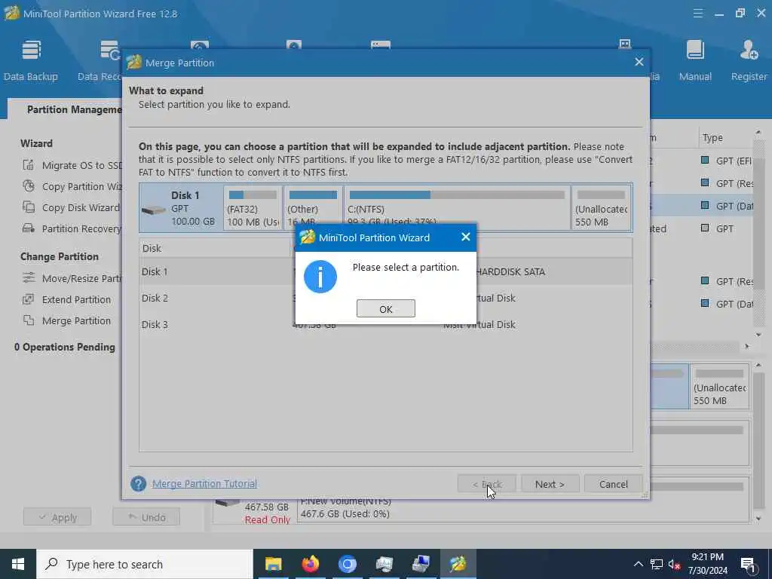Image resolution: width=772 pixels, height=579 pixels.
Task: Open Partition Recovery entry
Action: pyautogui.click(x=81, y=229)
